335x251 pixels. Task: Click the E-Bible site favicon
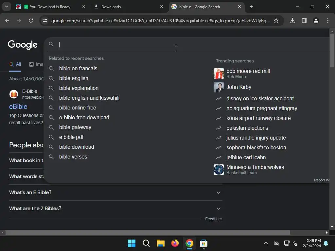click(x=14, y=94)
